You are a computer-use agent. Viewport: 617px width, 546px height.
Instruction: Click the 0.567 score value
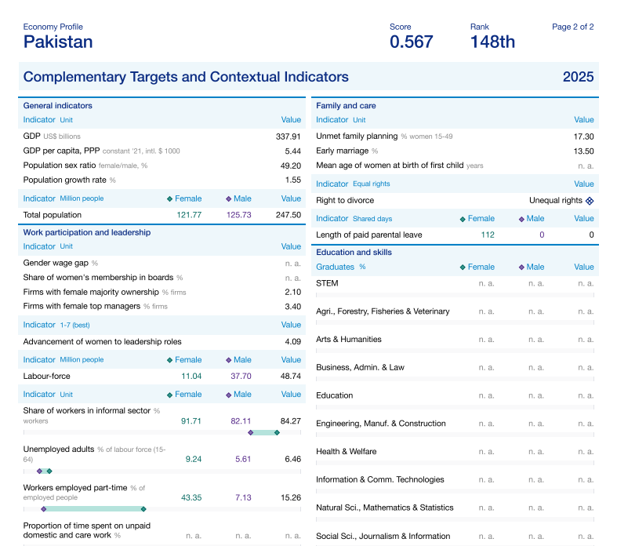click(x=411, y=42)
